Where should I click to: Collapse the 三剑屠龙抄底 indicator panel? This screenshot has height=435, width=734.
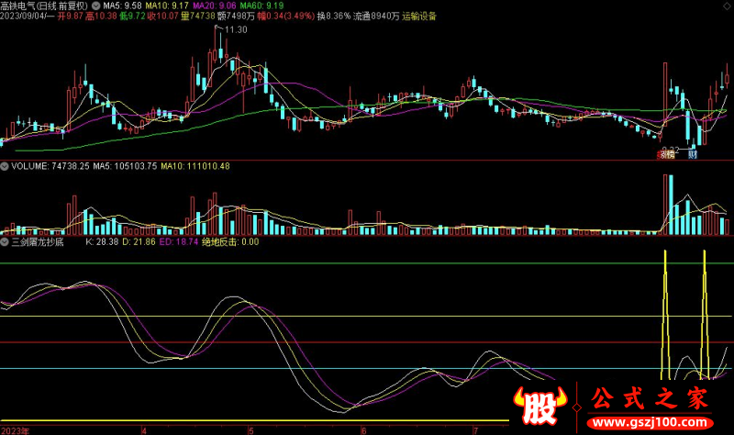(5, 242)
